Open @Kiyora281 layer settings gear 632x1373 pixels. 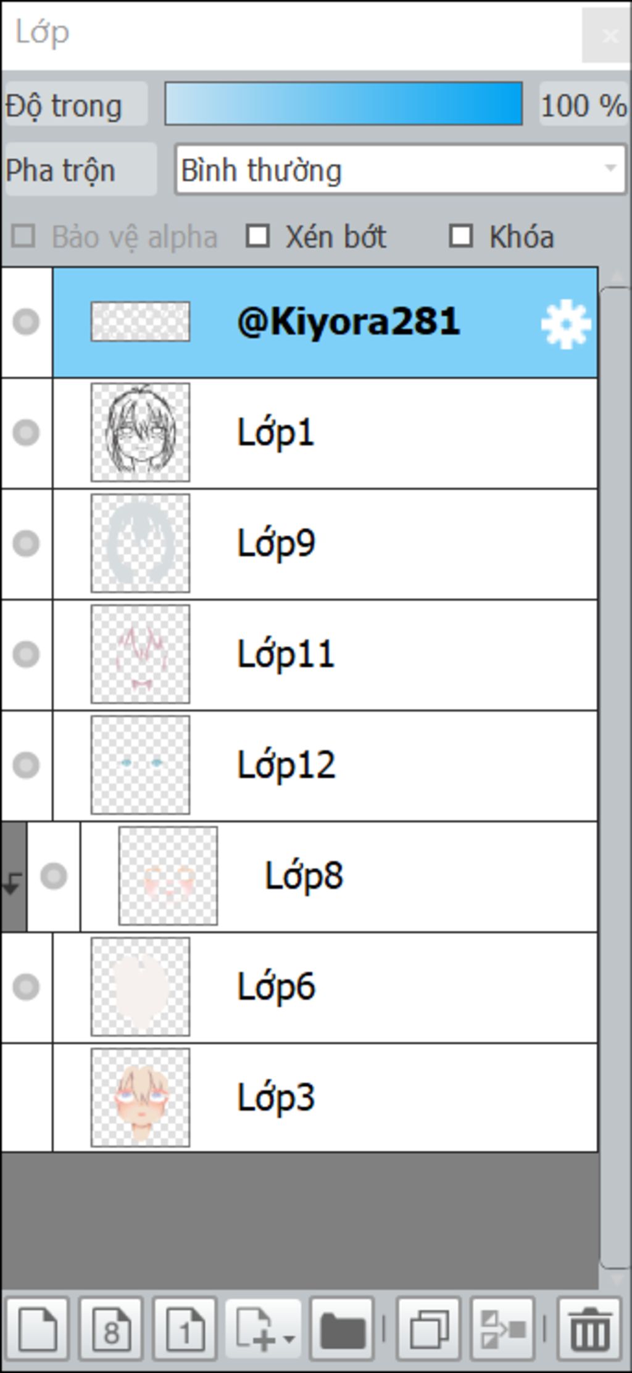[x=565, y=324]
